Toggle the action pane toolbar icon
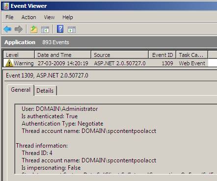 point(72,29)
